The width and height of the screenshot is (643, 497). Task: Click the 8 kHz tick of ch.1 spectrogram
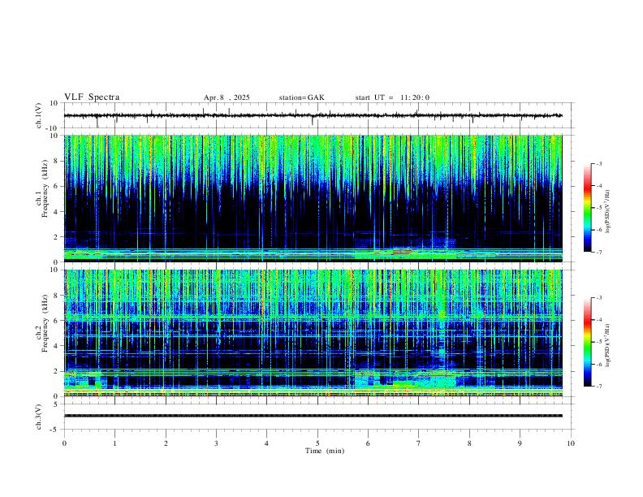(x=56, y=161)
